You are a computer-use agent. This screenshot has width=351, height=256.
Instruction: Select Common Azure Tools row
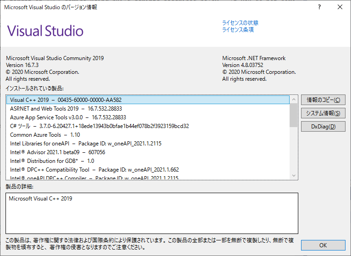(x=148, y=135)
